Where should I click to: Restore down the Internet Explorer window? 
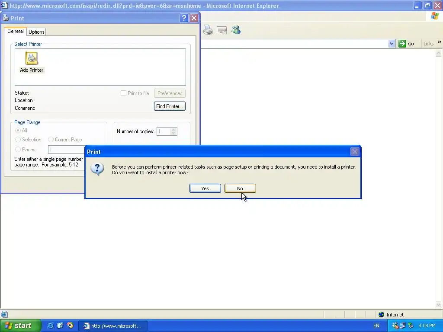tap(427, 6)
